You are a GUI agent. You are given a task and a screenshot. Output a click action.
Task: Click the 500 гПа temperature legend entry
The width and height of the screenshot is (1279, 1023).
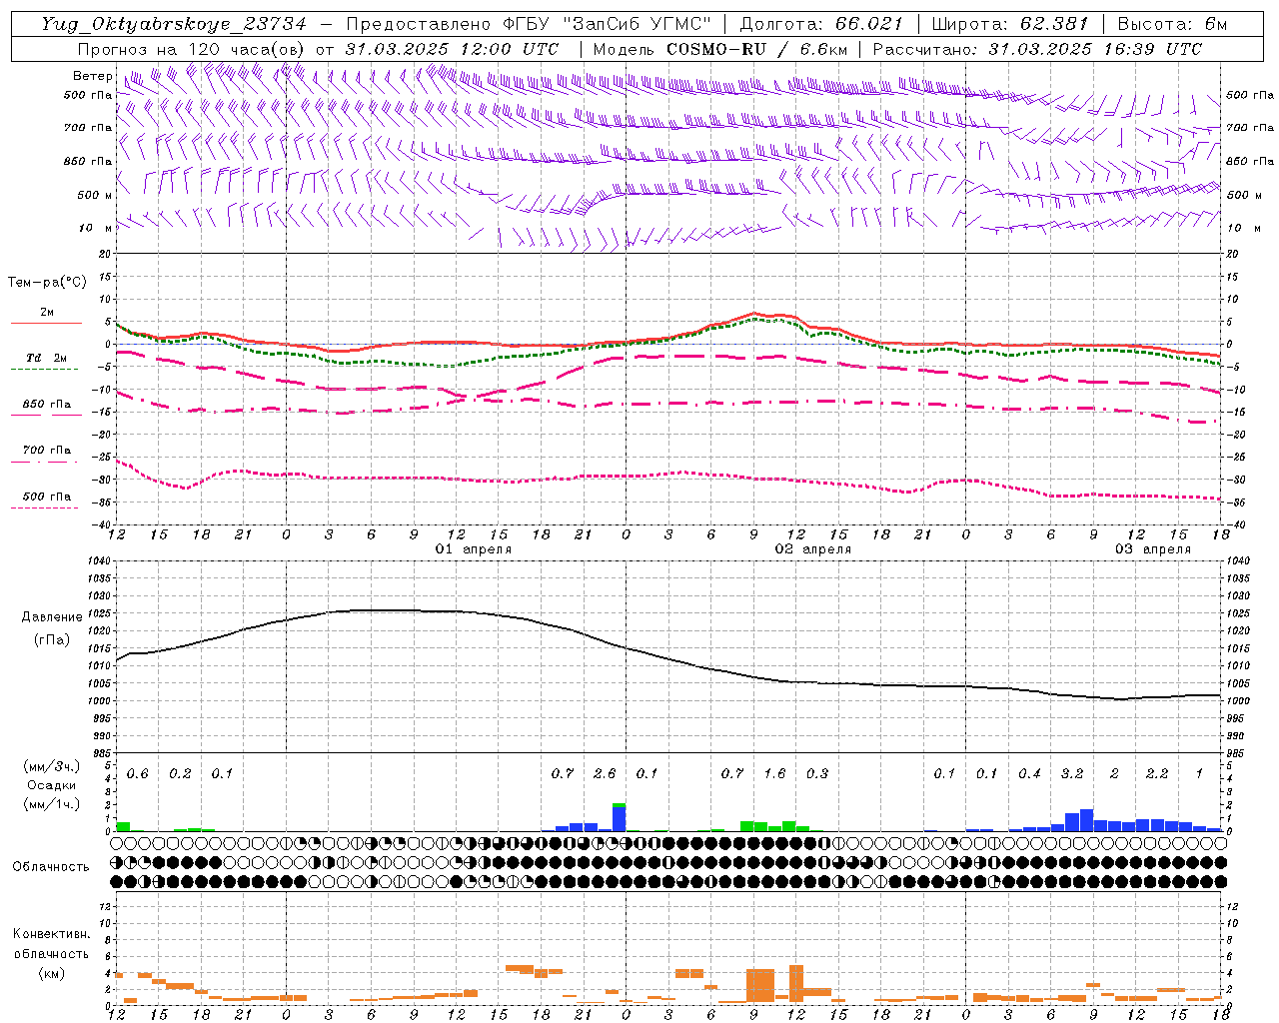(x=47, y=497)
